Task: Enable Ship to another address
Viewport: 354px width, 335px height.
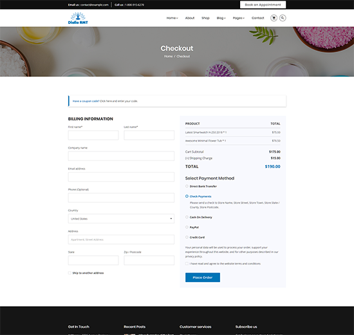Action: 70,273
